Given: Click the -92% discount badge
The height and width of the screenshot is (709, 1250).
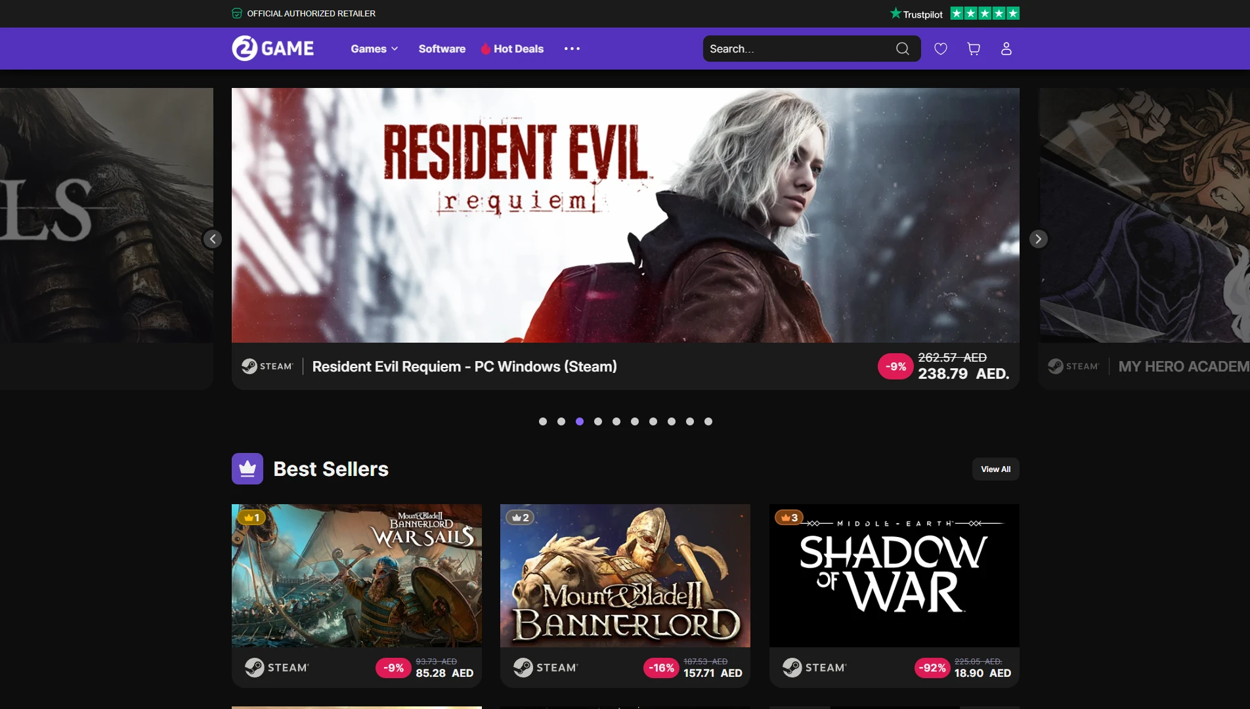Looking at the screenshot, I should [x=932, y=668].
